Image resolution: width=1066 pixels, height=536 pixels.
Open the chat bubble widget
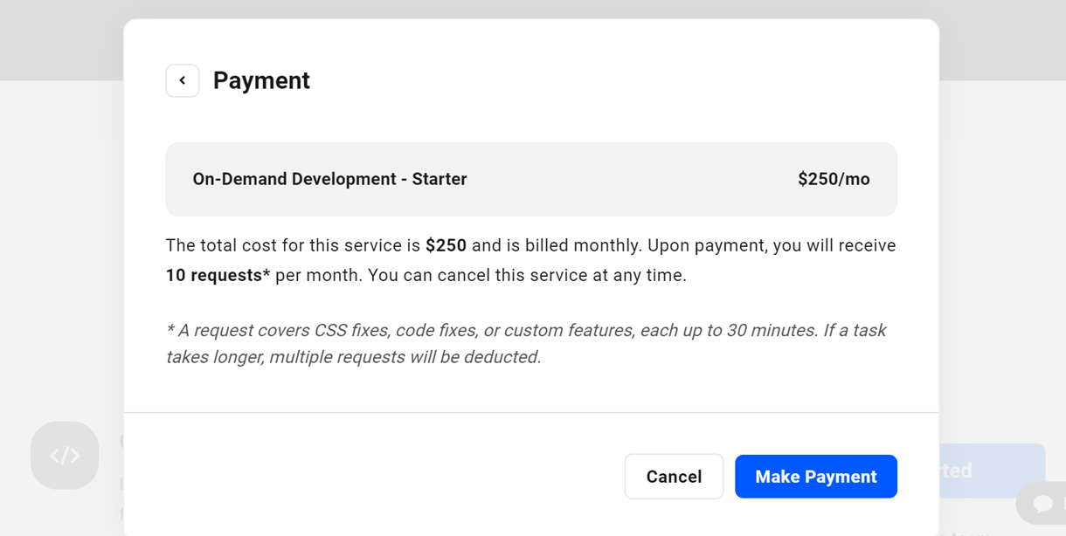1042,504
